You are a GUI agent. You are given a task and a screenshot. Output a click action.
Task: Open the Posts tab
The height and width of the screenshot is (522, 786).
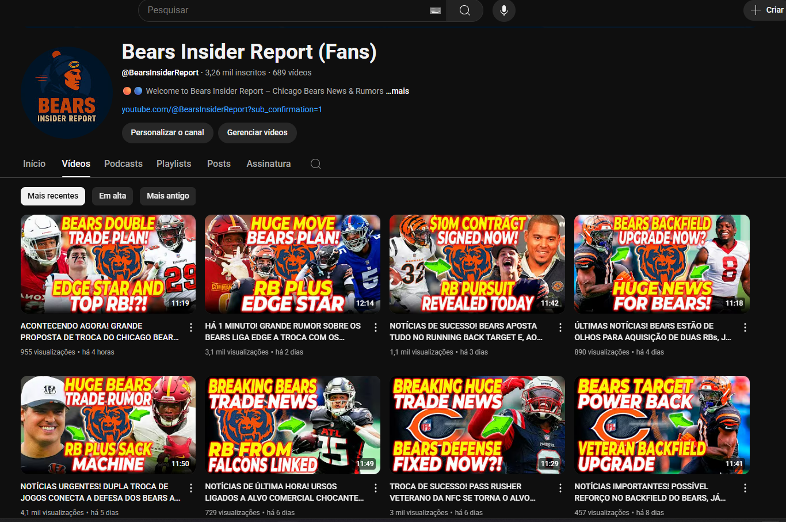(x=219, y=164)
